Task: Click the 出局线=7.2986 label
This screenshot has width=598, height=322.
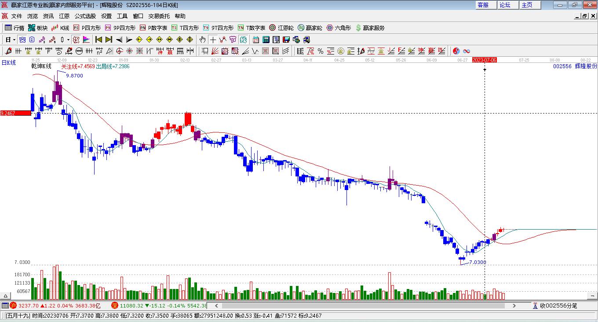Action: (x=113, y=66)
